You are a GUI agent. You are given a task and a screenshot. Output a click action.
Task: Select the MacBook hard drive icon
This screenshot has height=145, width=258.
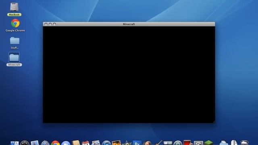click(14, 7)
